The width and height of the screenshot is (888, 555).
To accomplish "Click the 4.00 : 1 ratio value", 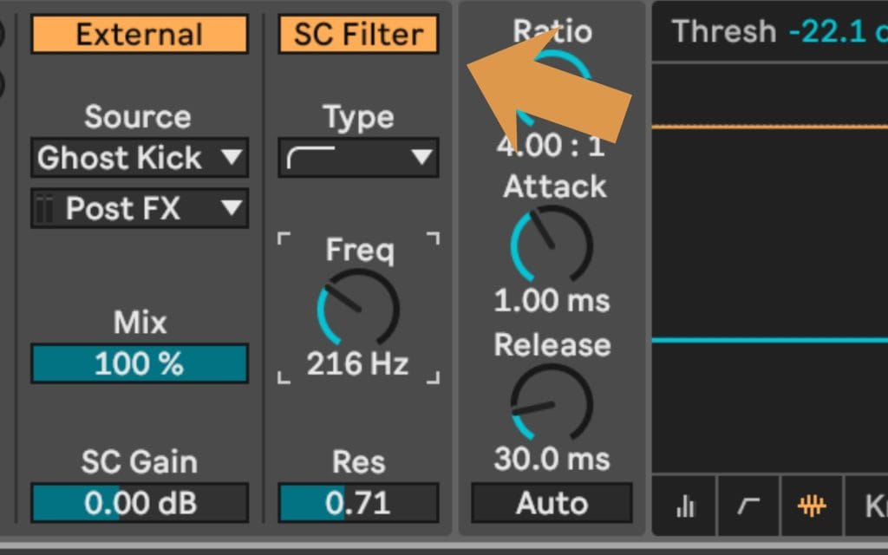I will coord(552,146).
